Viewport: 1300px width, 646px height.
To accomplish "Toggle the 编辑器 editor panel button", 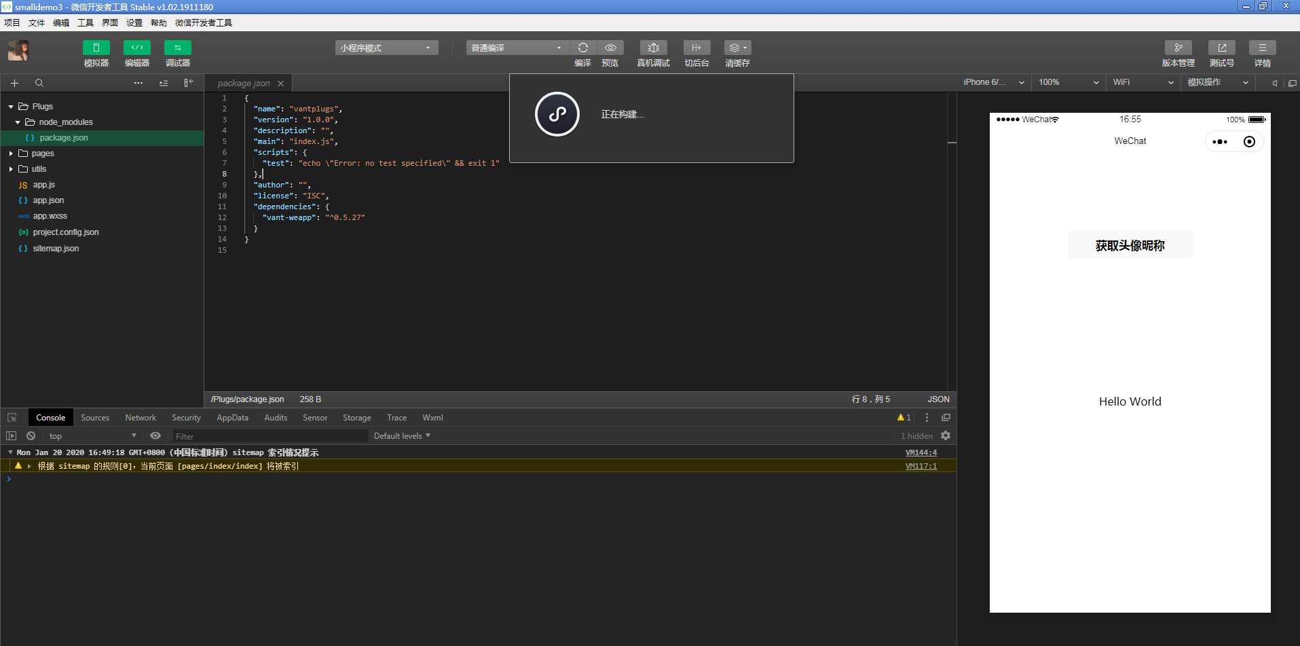I will (137, 48).
